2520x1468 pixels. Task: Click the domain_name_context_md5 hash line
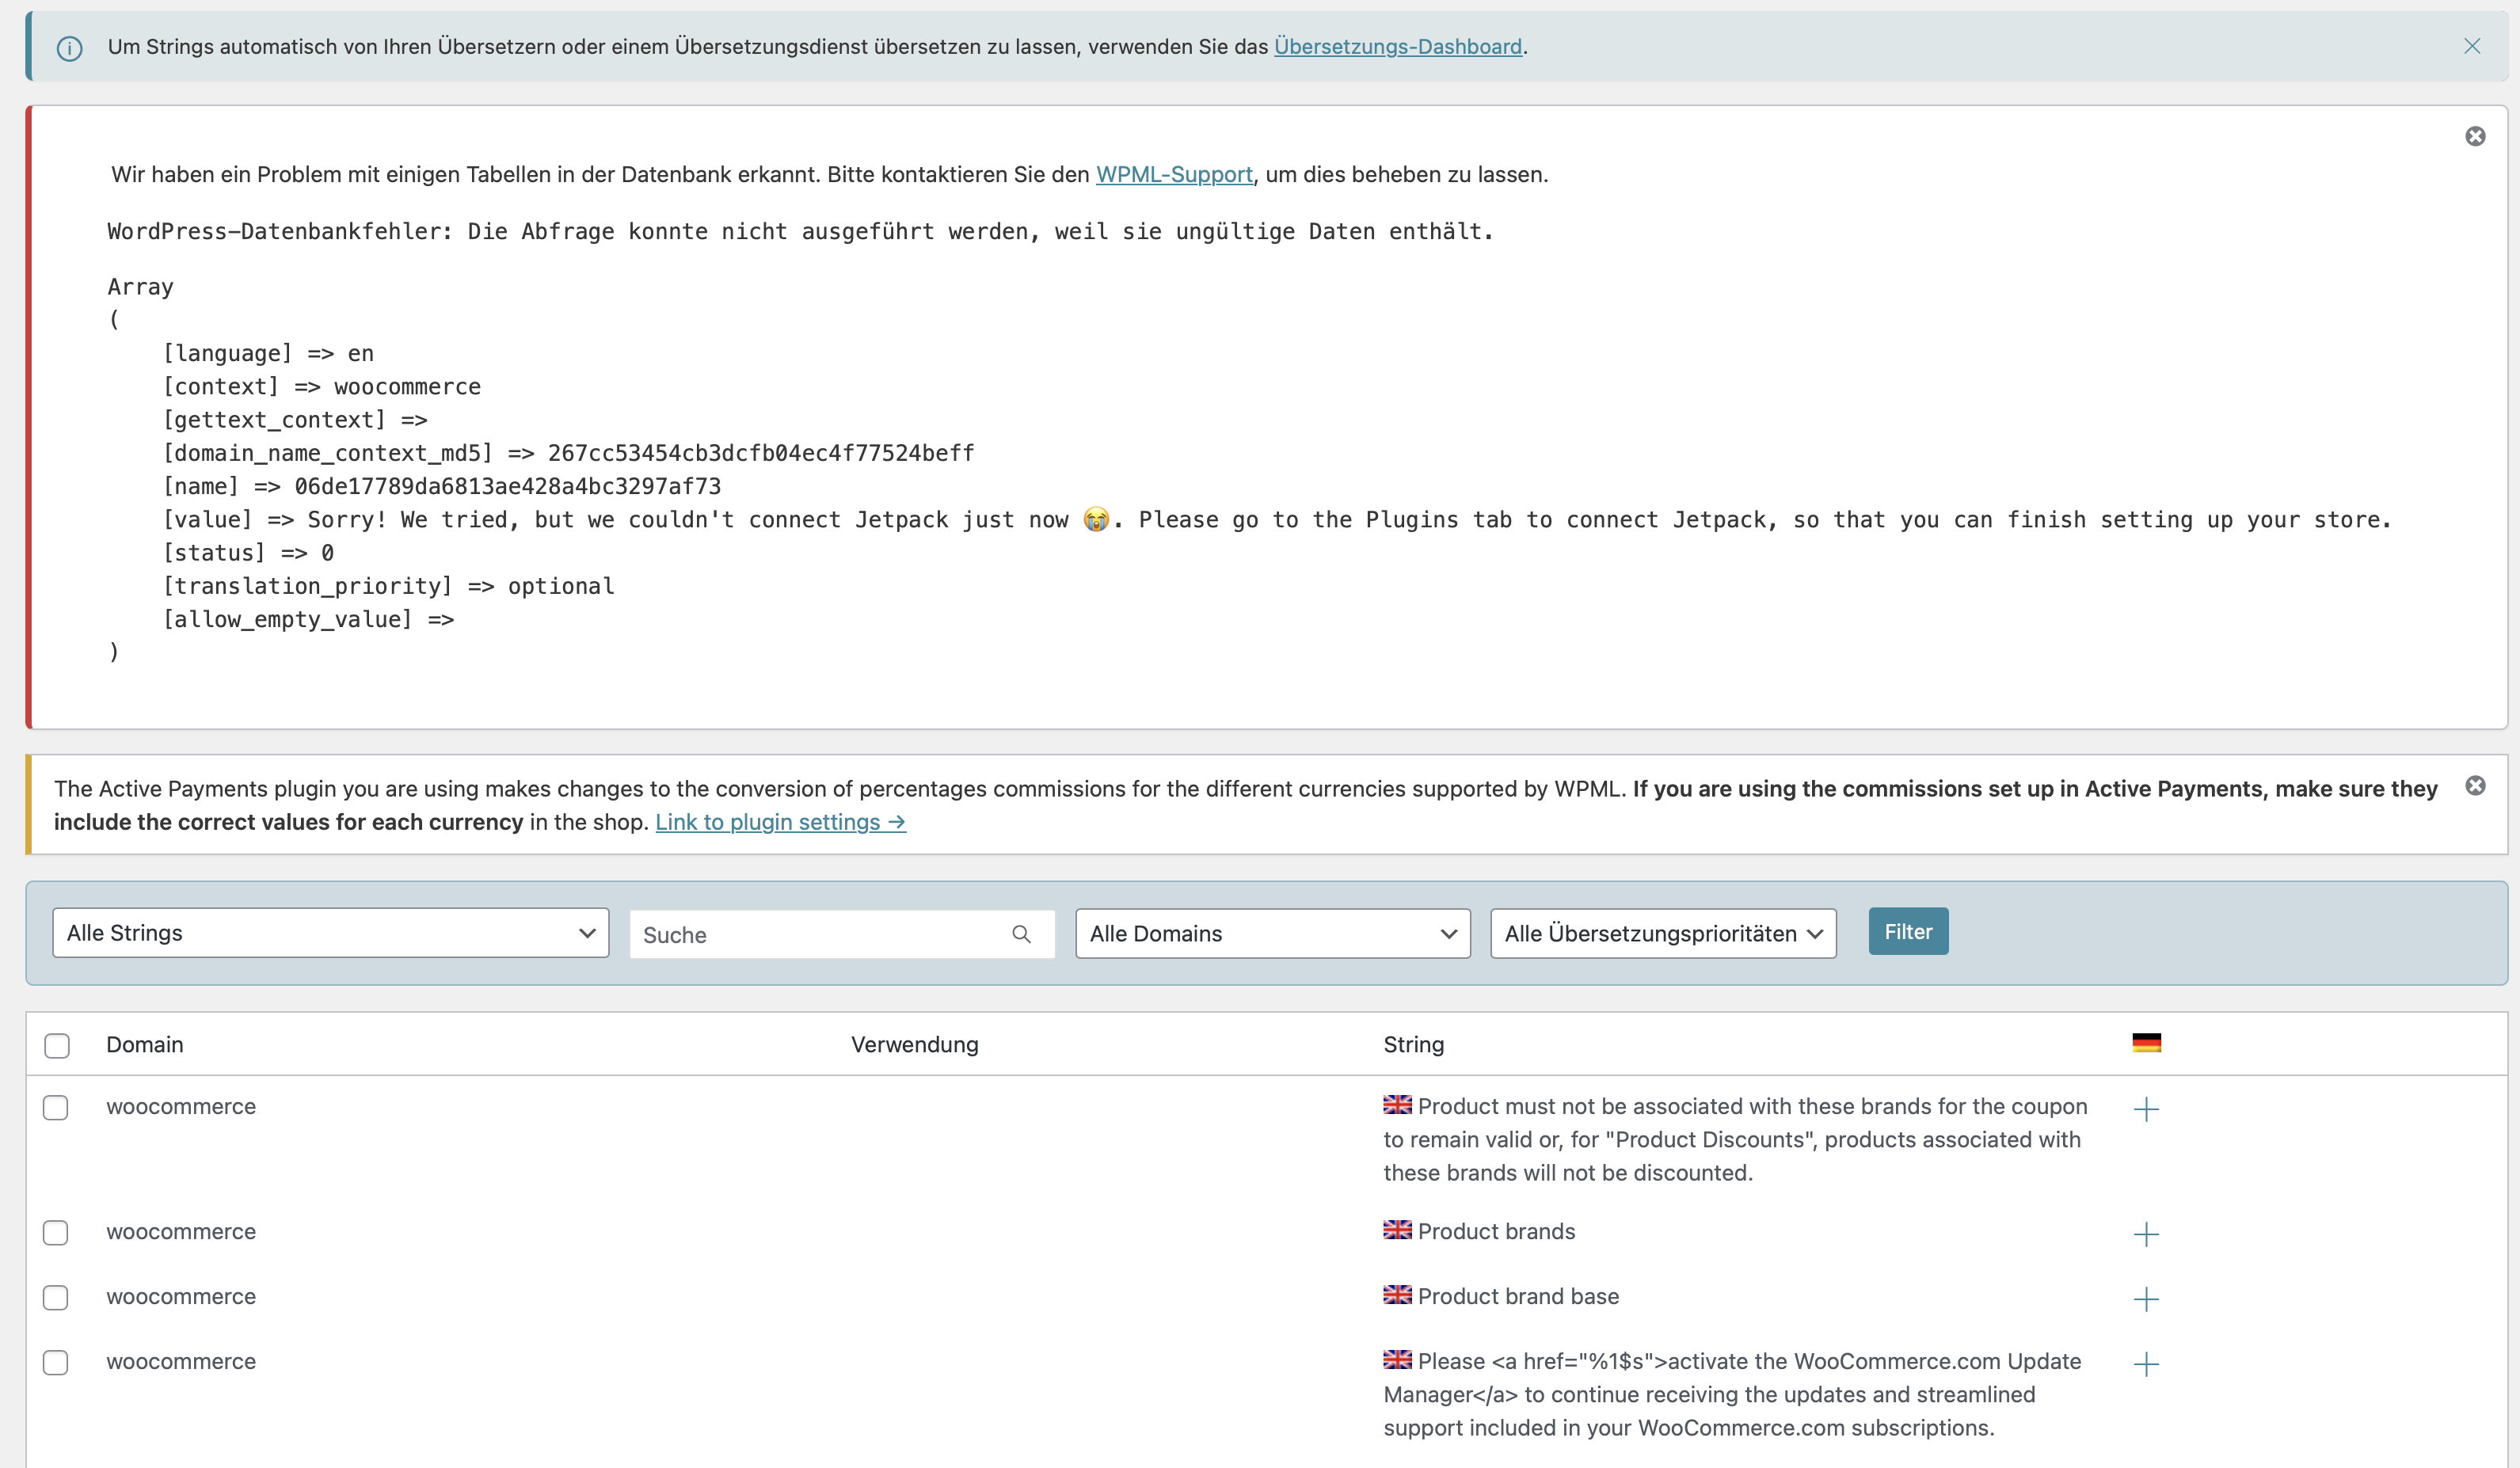(568, 453)
